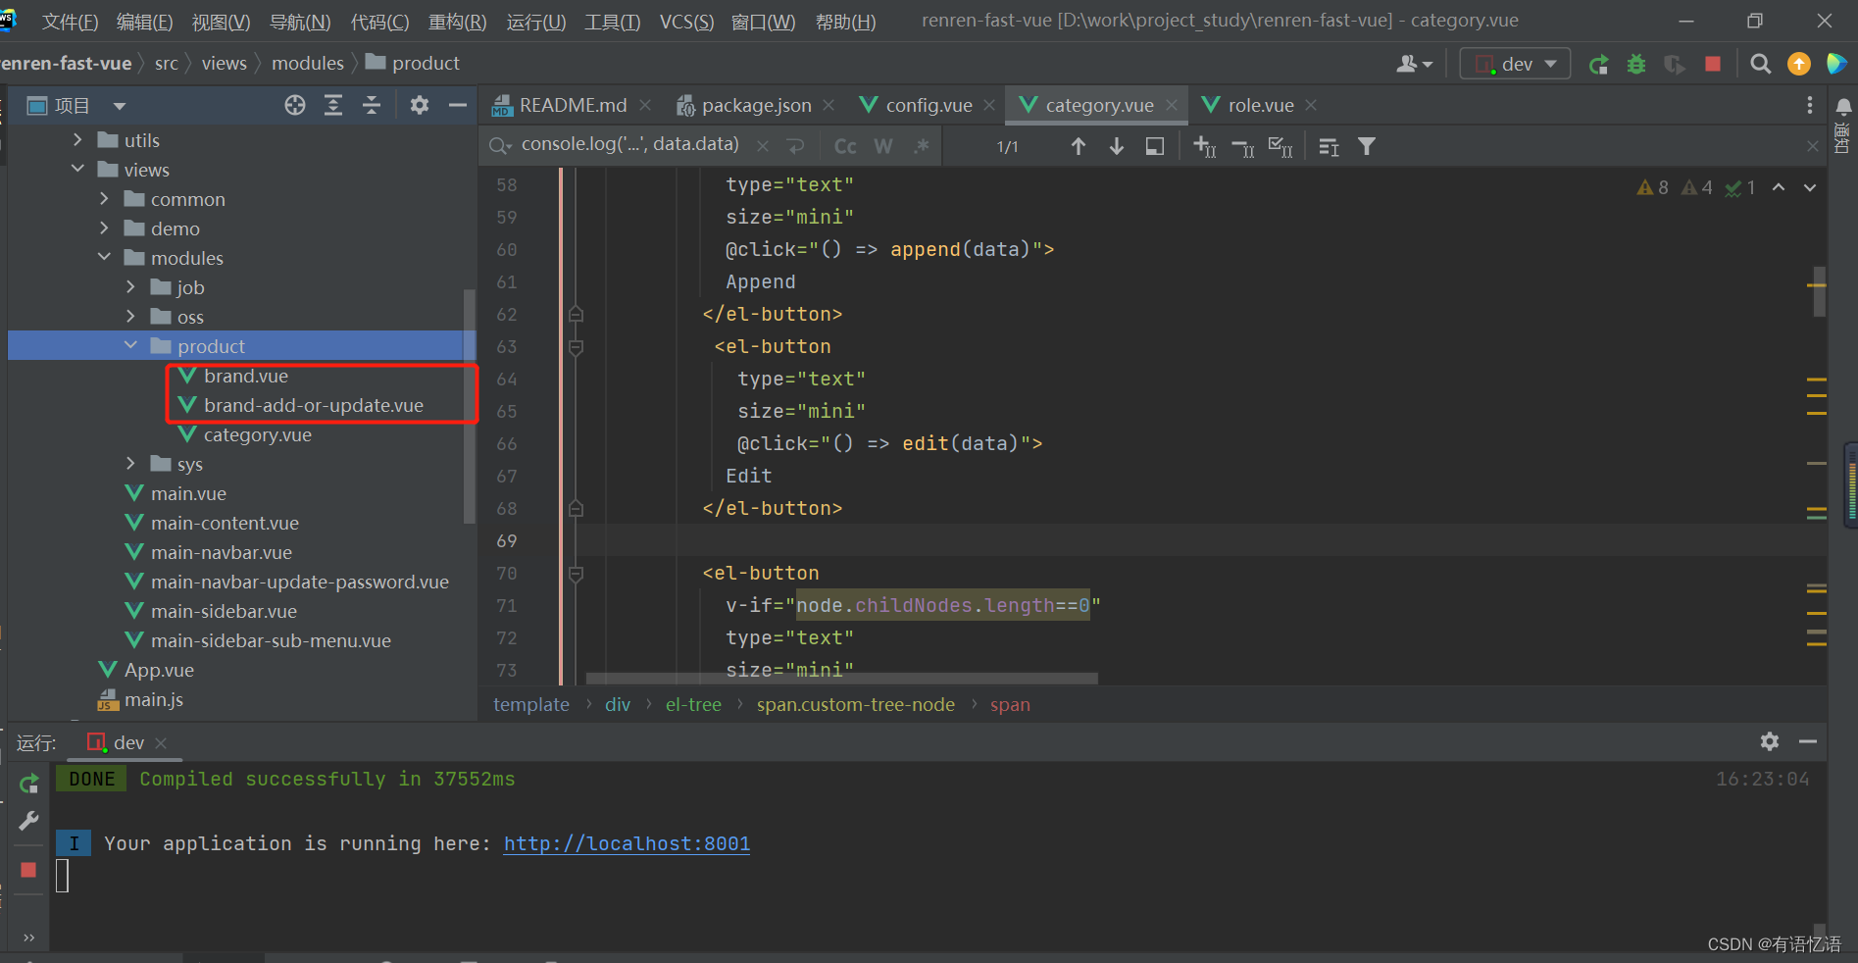This screenshot has height=963, width=1858.
Task: Toggle multiline search layout icon
Action: coord(1329,146)
